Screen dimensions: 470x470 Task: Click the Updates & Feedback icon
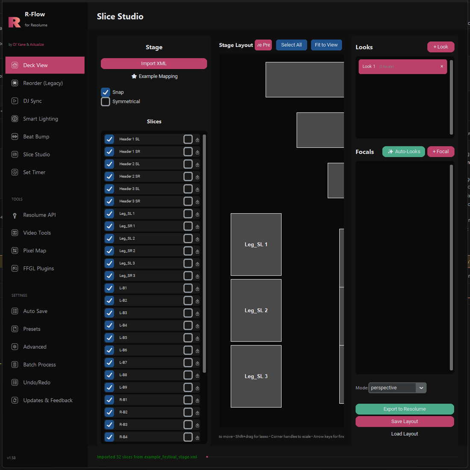(x=15, y=400)
